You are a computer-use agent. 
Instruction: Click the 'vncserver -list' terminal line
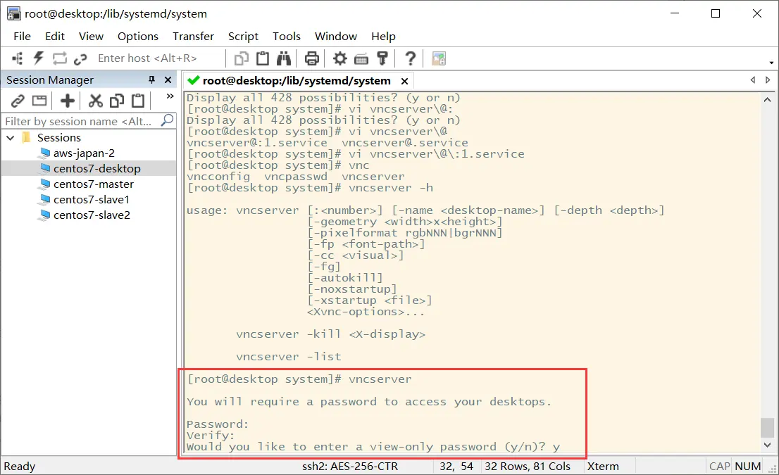tap(289, 356)
